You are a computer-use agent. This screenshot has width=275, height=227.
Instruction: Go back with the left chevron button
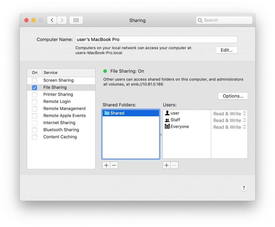tap(52, 20)
